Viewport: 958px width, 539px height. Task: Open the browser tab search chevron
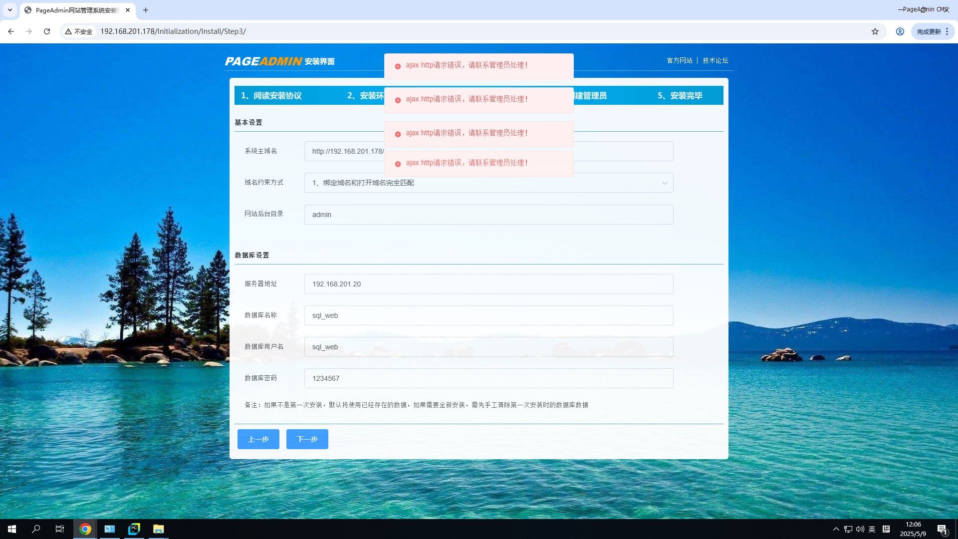(10, 10)
